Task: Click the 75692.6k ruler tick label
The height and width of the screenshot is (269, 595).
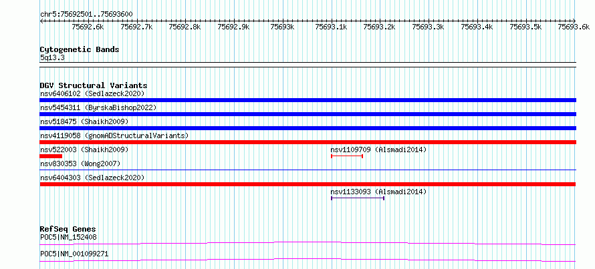Action: tap(88, 27)
